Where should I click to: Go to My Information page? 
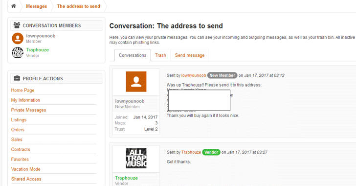(25, 100)
